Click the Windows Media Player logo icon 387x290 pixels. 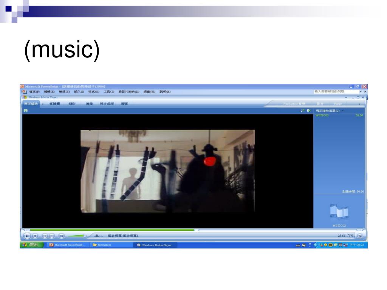coord(25,97)
